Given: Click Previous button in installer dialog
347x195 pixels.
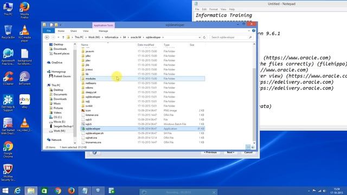Looking at the screenshot, I should (x=210, y=152).
